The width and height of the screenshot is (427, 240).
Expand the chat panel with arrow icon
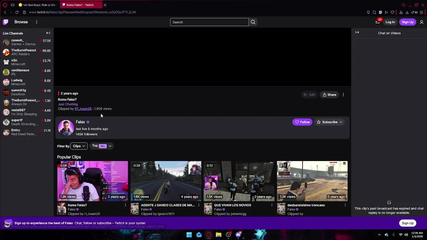coord(357,32)
